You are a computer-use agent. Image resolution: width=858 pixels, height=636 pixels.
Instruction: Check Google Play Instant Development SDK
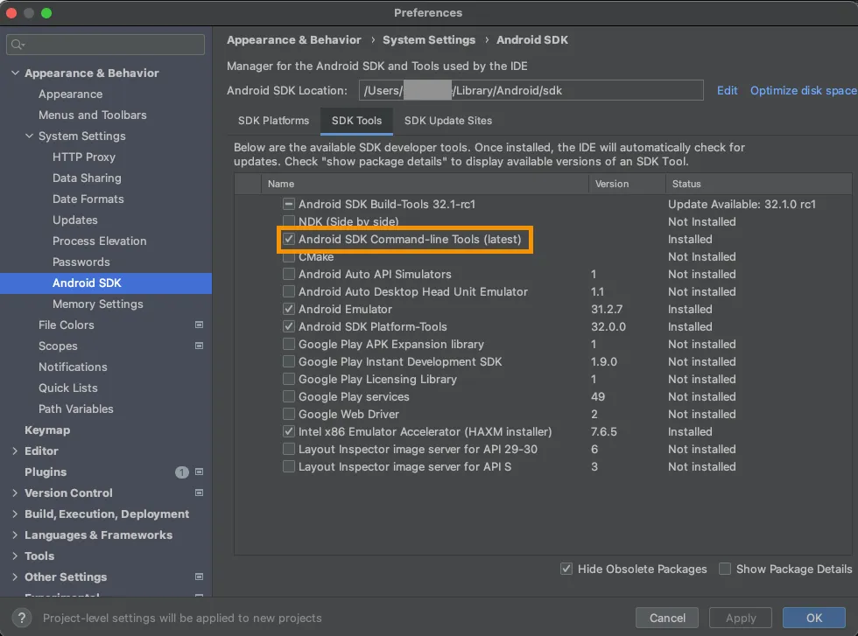288,361
